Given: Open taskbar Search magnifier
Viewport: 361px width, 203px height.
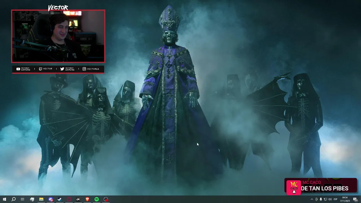Looking at the screenshot, I should click(x=13, y=199).
